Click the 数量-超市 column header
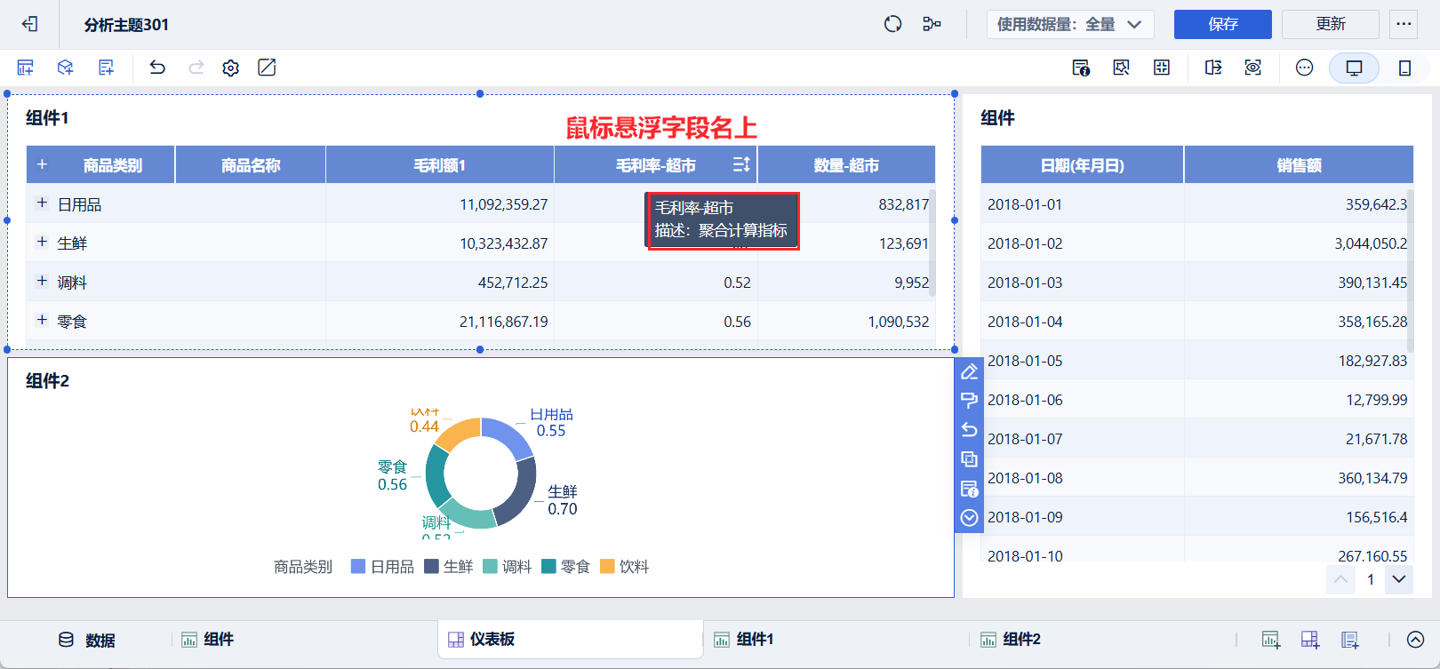 coord(846,165)
